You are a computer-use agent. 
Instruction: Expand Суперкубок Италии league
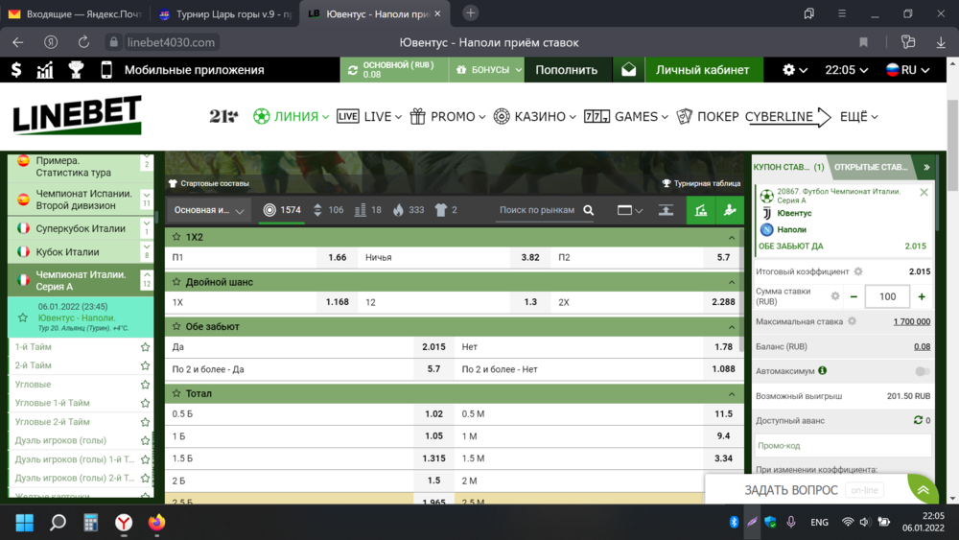tap(146, 228)
